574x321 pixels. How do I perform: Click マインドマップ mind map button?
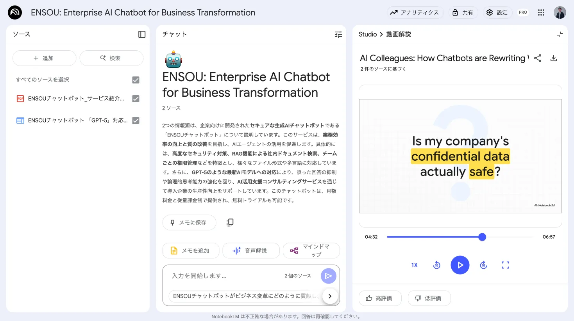pos(311,251)
